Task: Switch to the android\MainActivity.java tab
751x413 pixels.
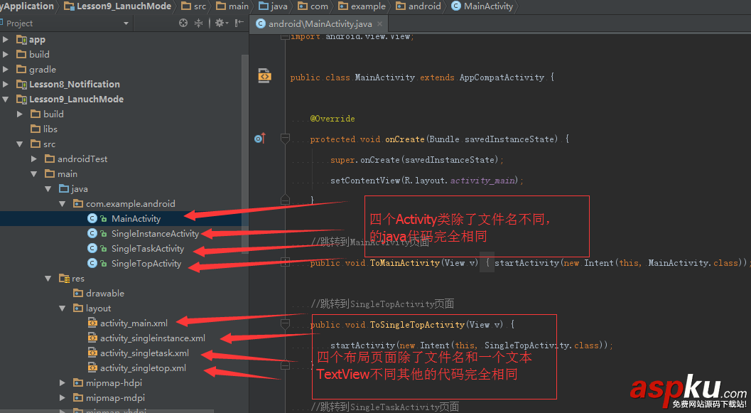Action: click(318, 23)
